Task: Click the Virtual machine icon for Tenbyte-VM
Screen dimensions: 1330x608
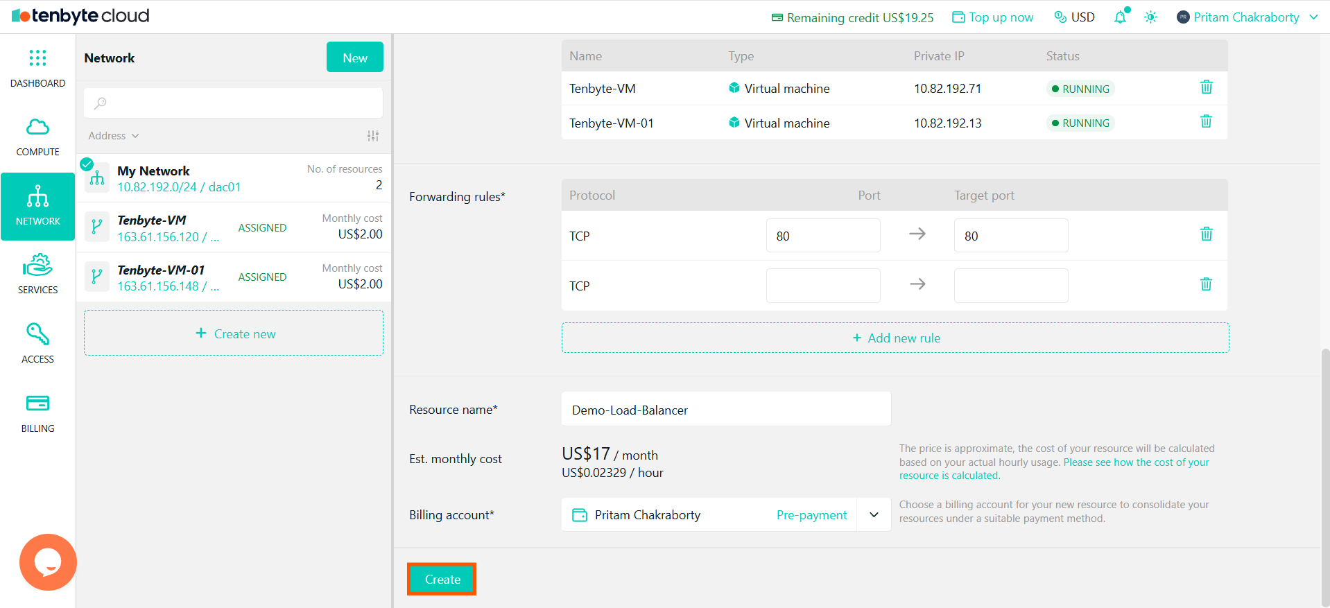Action: point(734,88)
